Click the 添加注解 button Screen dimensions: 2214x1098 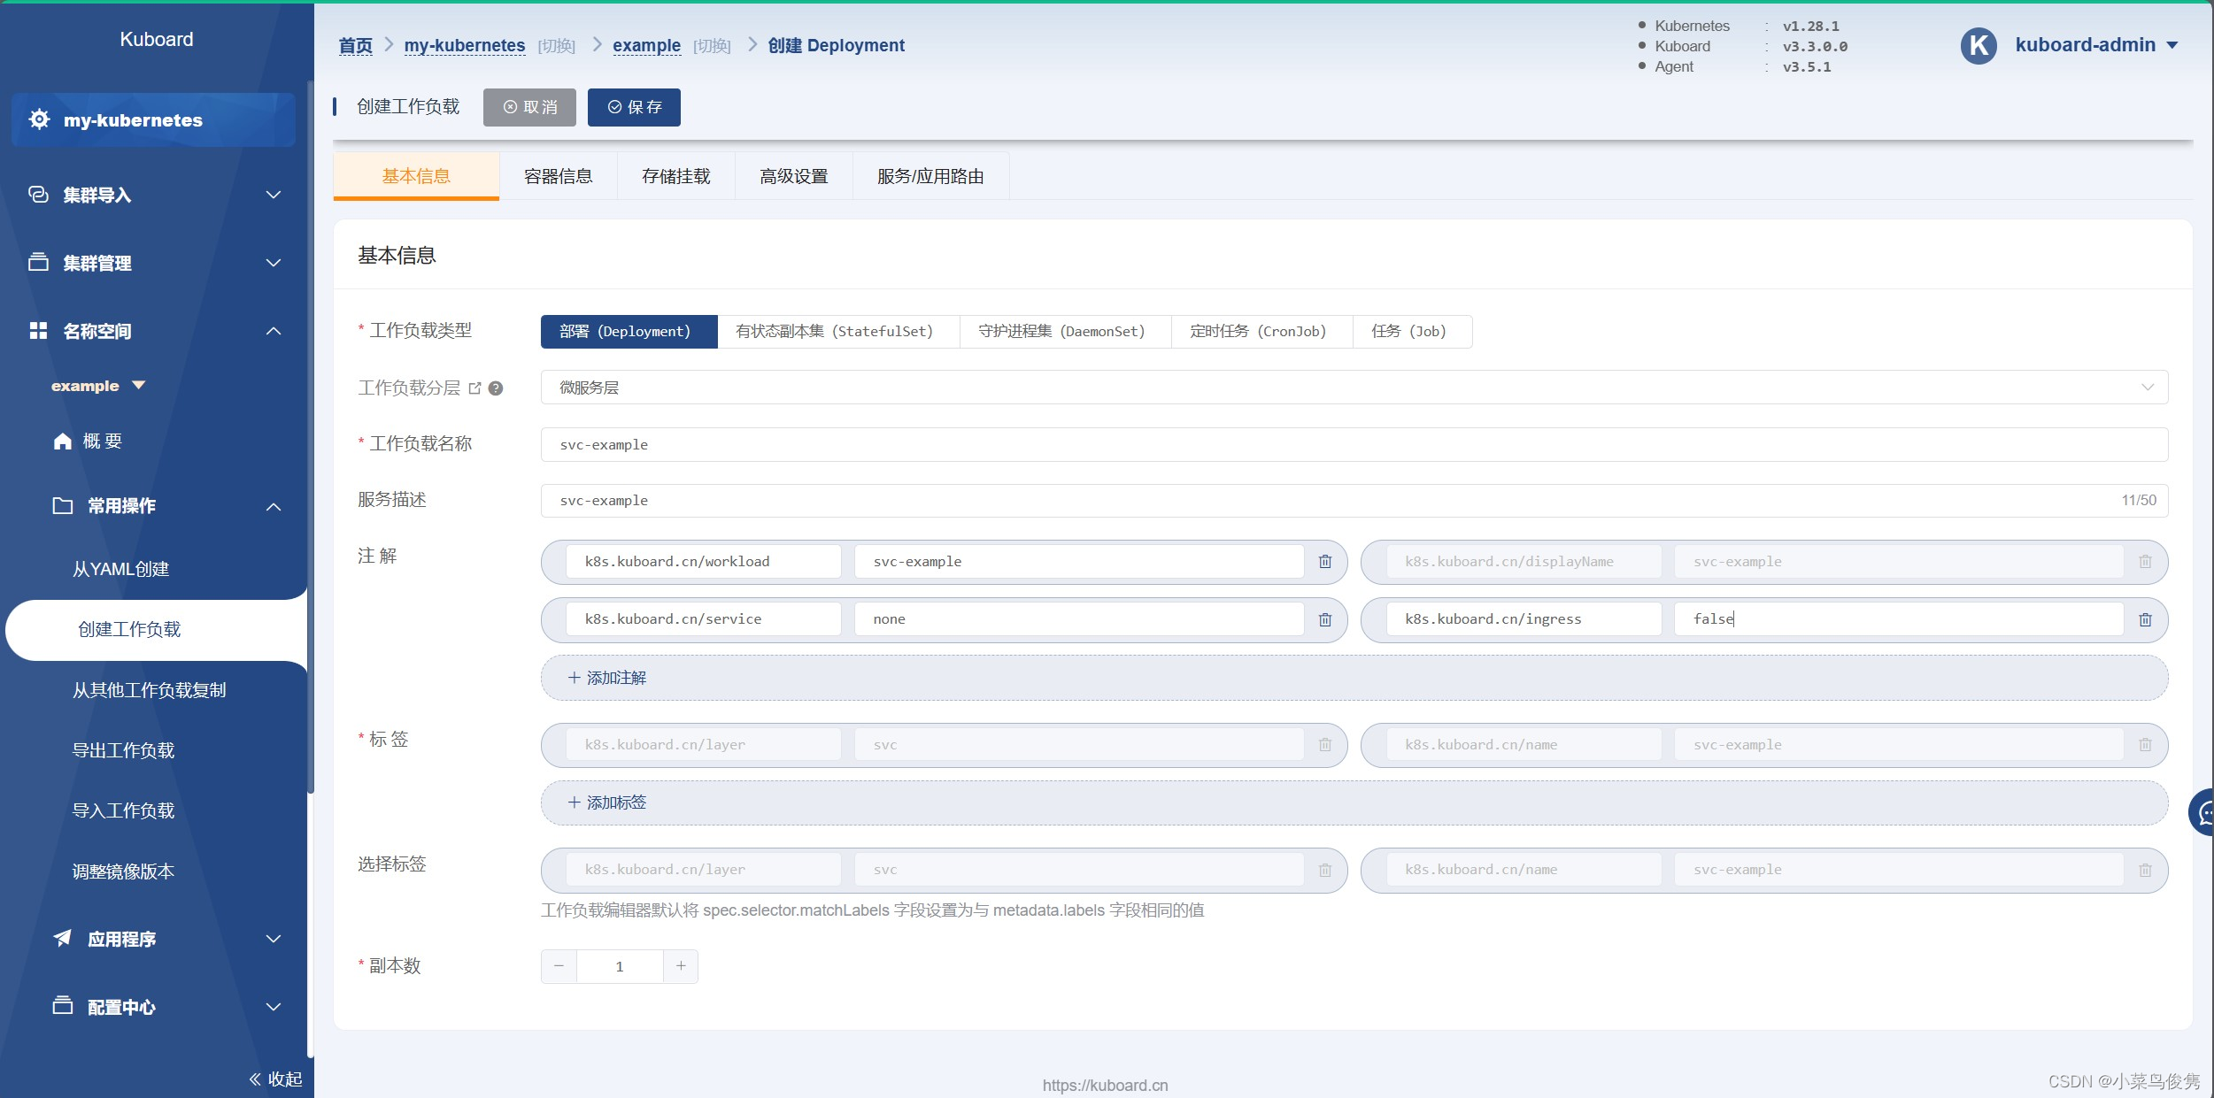click(x=1354, y=678)
